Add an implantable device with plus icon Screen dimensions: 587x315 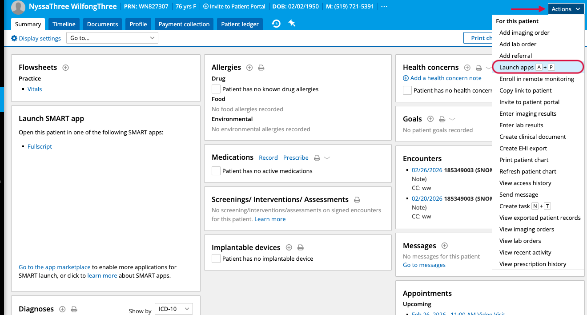click(x=289, y=247)
